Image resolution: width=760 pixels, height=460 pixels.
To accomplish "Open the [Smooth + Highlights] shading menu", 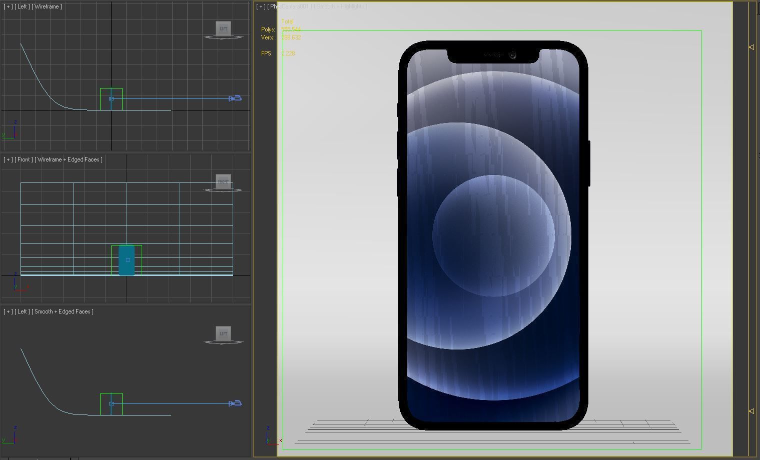I will pos(341,6).
